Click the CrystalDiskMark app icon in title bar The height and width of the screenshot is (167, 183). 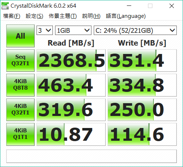point(5,6)
